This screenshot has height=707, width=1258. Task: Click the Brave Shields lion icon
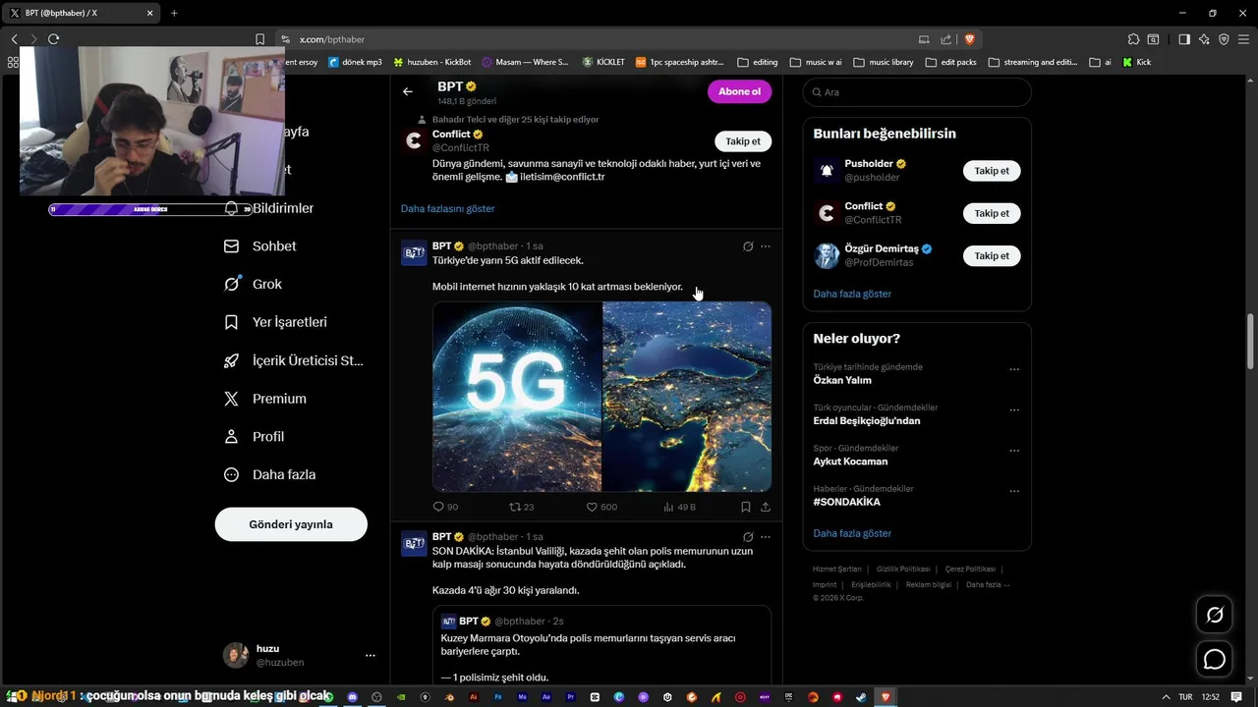coord(969,39)
